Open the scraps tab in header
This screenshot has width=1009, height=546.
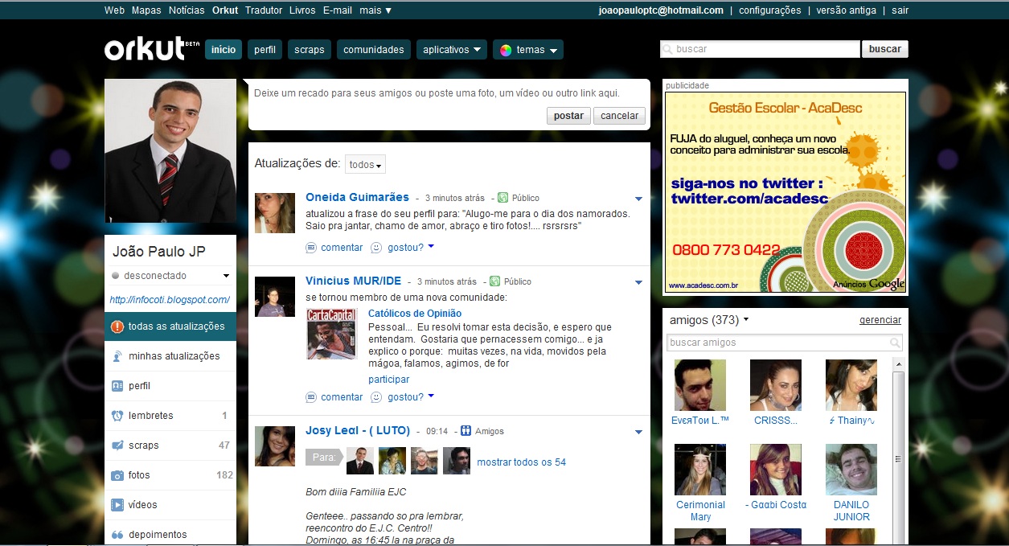coord(310,50)
